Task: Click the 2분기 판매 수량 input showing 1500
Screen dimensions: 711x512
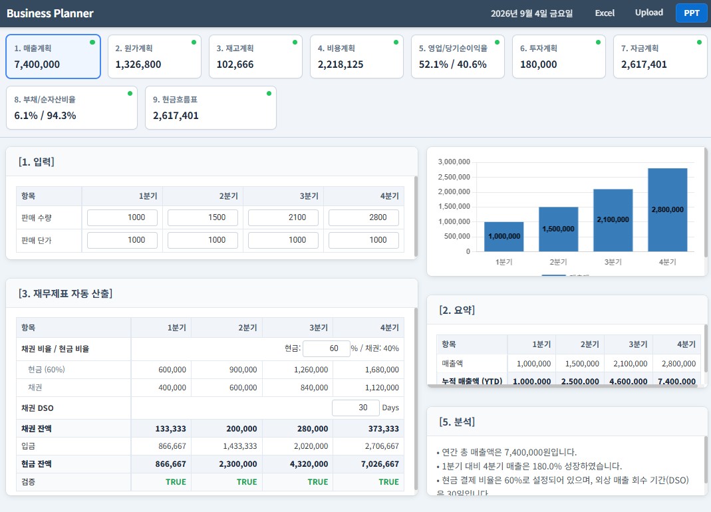Action: coord(203,217)
